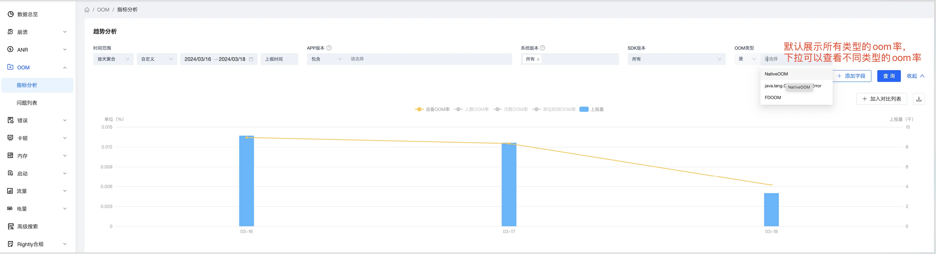Screen dimensions: 936x254
Task: Open the 数据总览 dashboard icon
Action: (11, 14)
